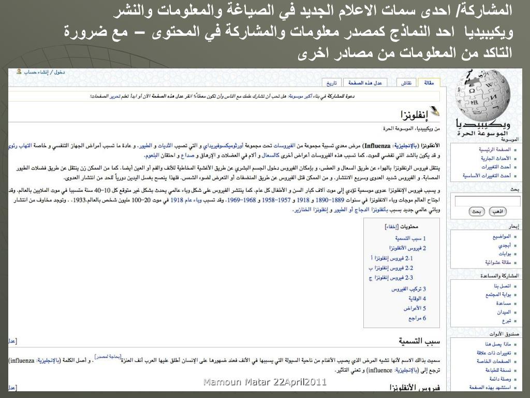Click the sidebar search input field

click(x=488, y=201)
